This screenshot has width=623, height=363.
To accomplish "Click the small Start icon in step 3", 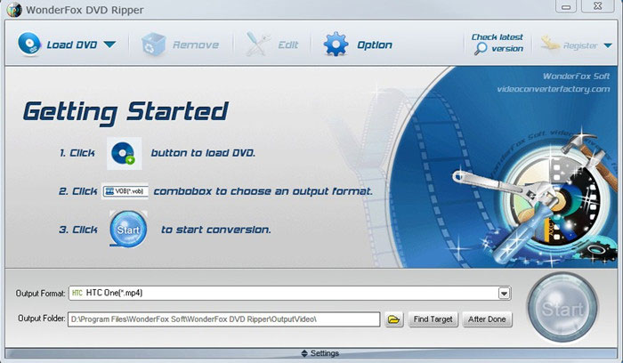I will (128, 230).
